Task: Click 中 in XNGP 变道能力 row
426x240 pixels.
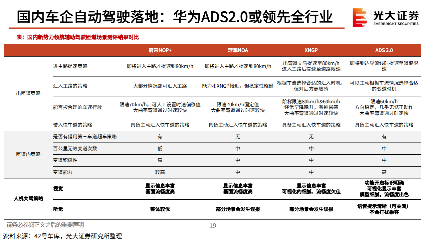Action: click(x=311, y=172)
